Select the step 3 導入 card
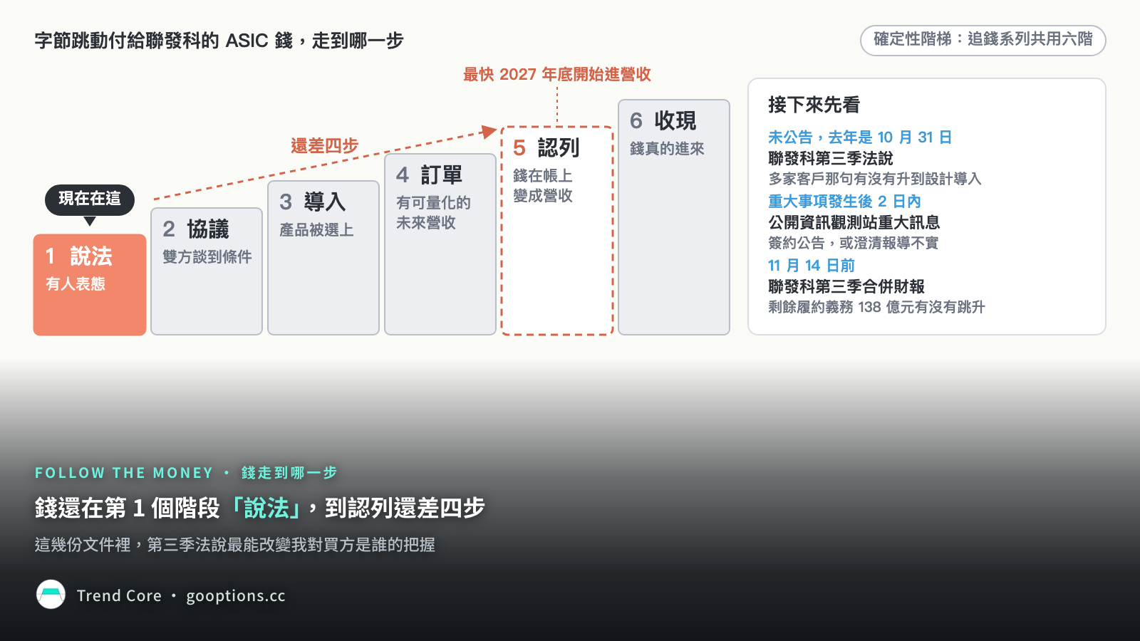Screen dimensions: 1140x641 [323, 258]
